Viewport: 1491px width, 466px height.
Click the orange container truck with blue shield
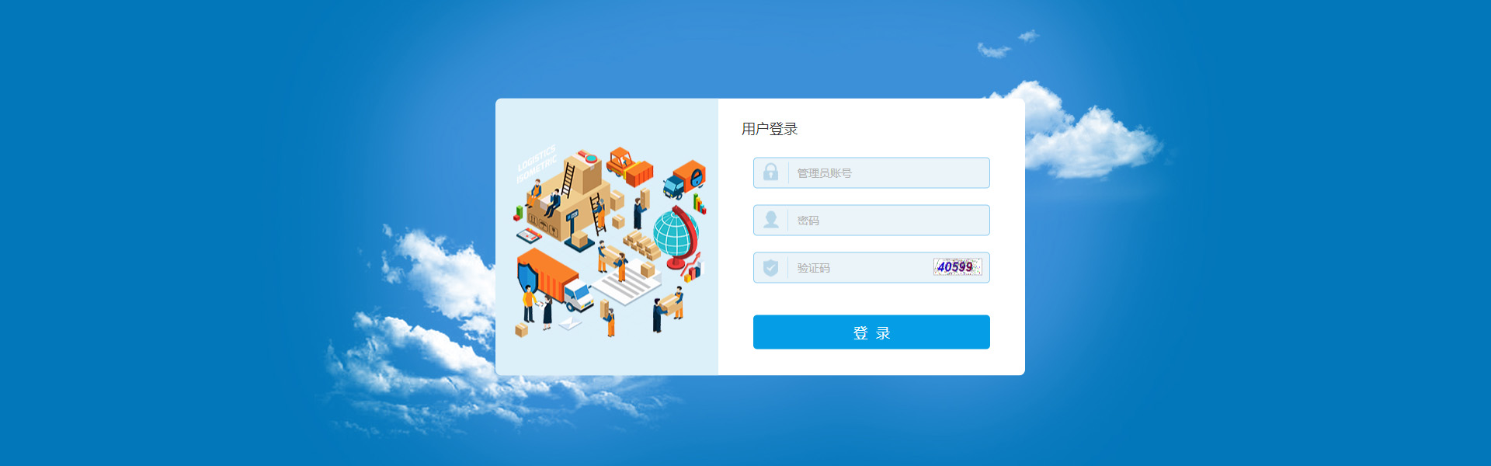[x=554, y=279]
